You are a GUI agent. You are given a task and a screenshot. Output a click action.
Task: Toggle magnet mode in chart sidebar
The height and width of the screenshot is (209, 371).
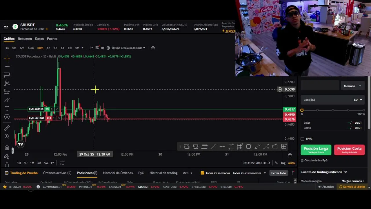pyautogui.click(x=7, y=148)
